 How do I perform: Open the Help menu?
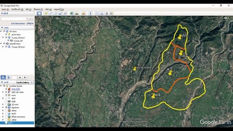click(59, 9)
